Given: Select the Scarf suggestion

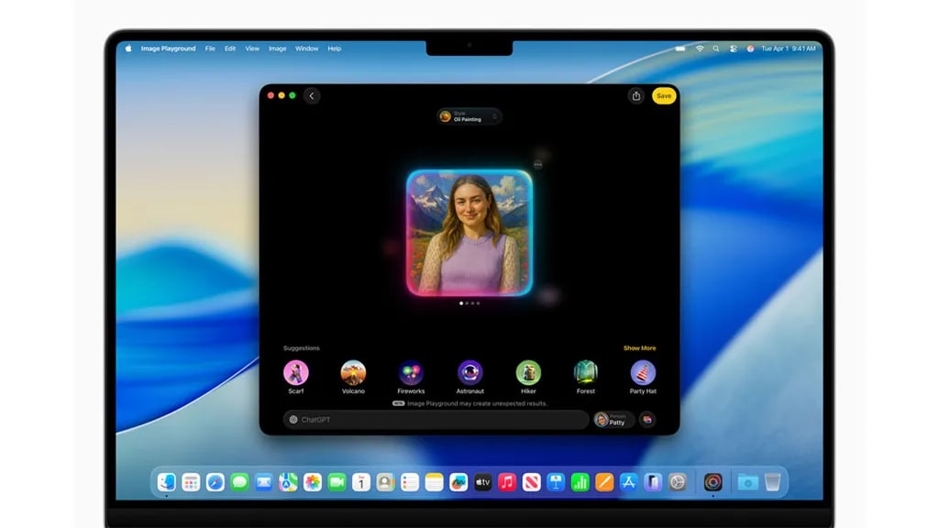Looking at the screenshot, I should 295,373.
